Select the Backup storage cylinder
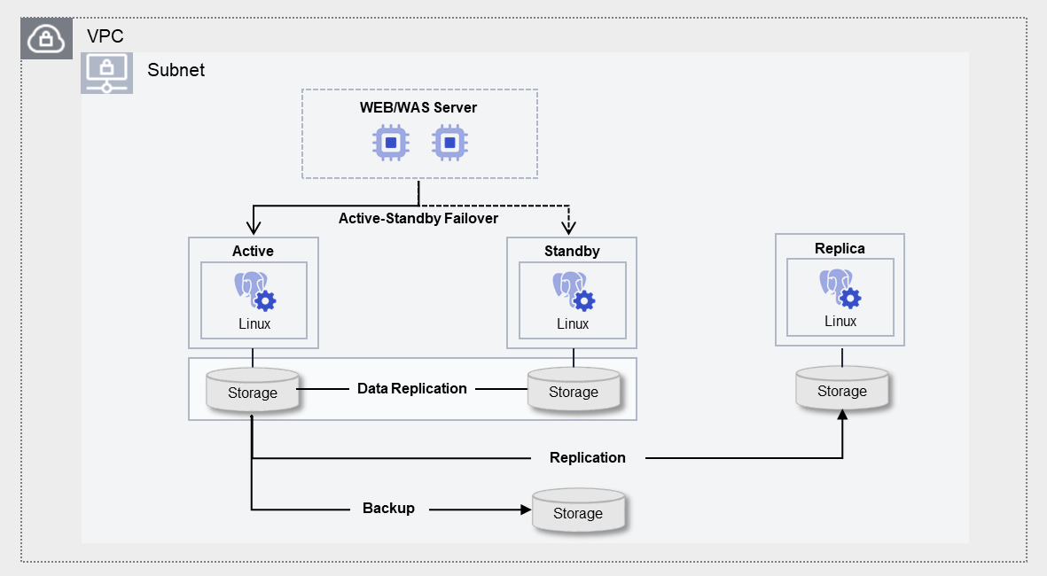The image size is (1047, 576). coord(578,511)
